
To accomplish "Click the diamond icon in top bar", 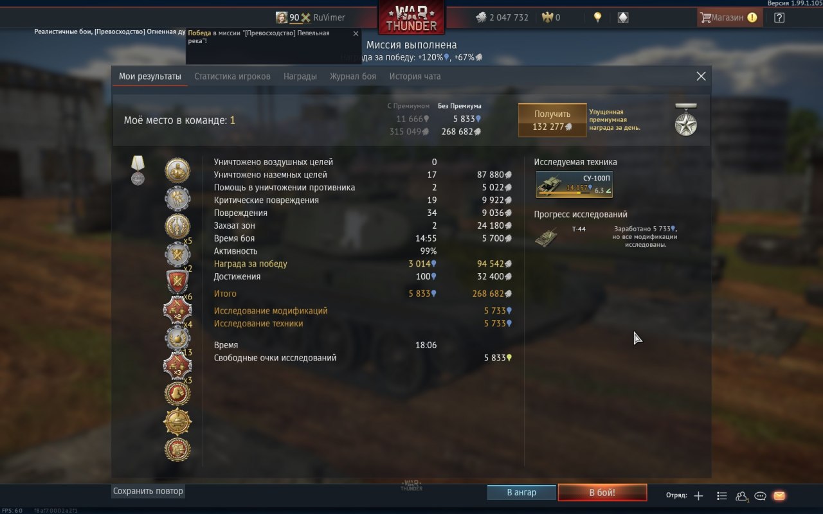I will pos(622,17).
